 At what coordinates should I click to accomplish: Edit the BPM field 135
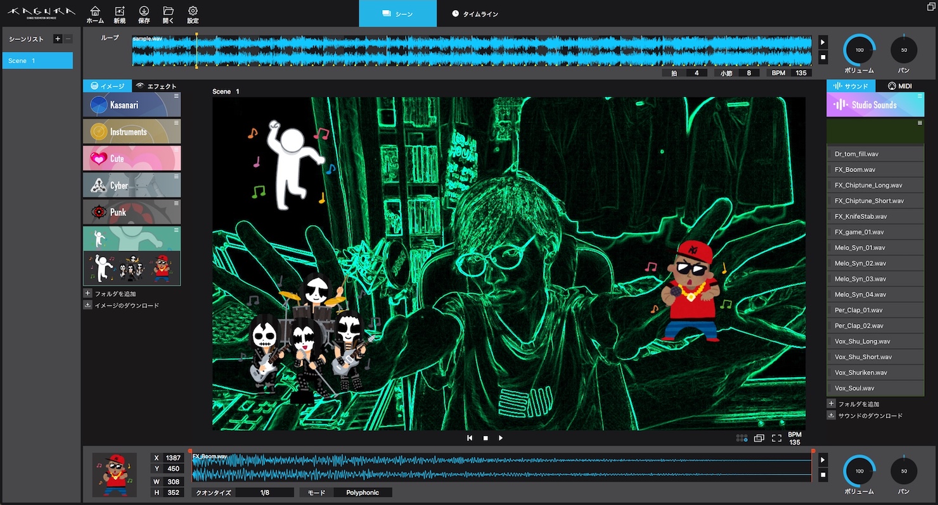[x=801, y=73]
